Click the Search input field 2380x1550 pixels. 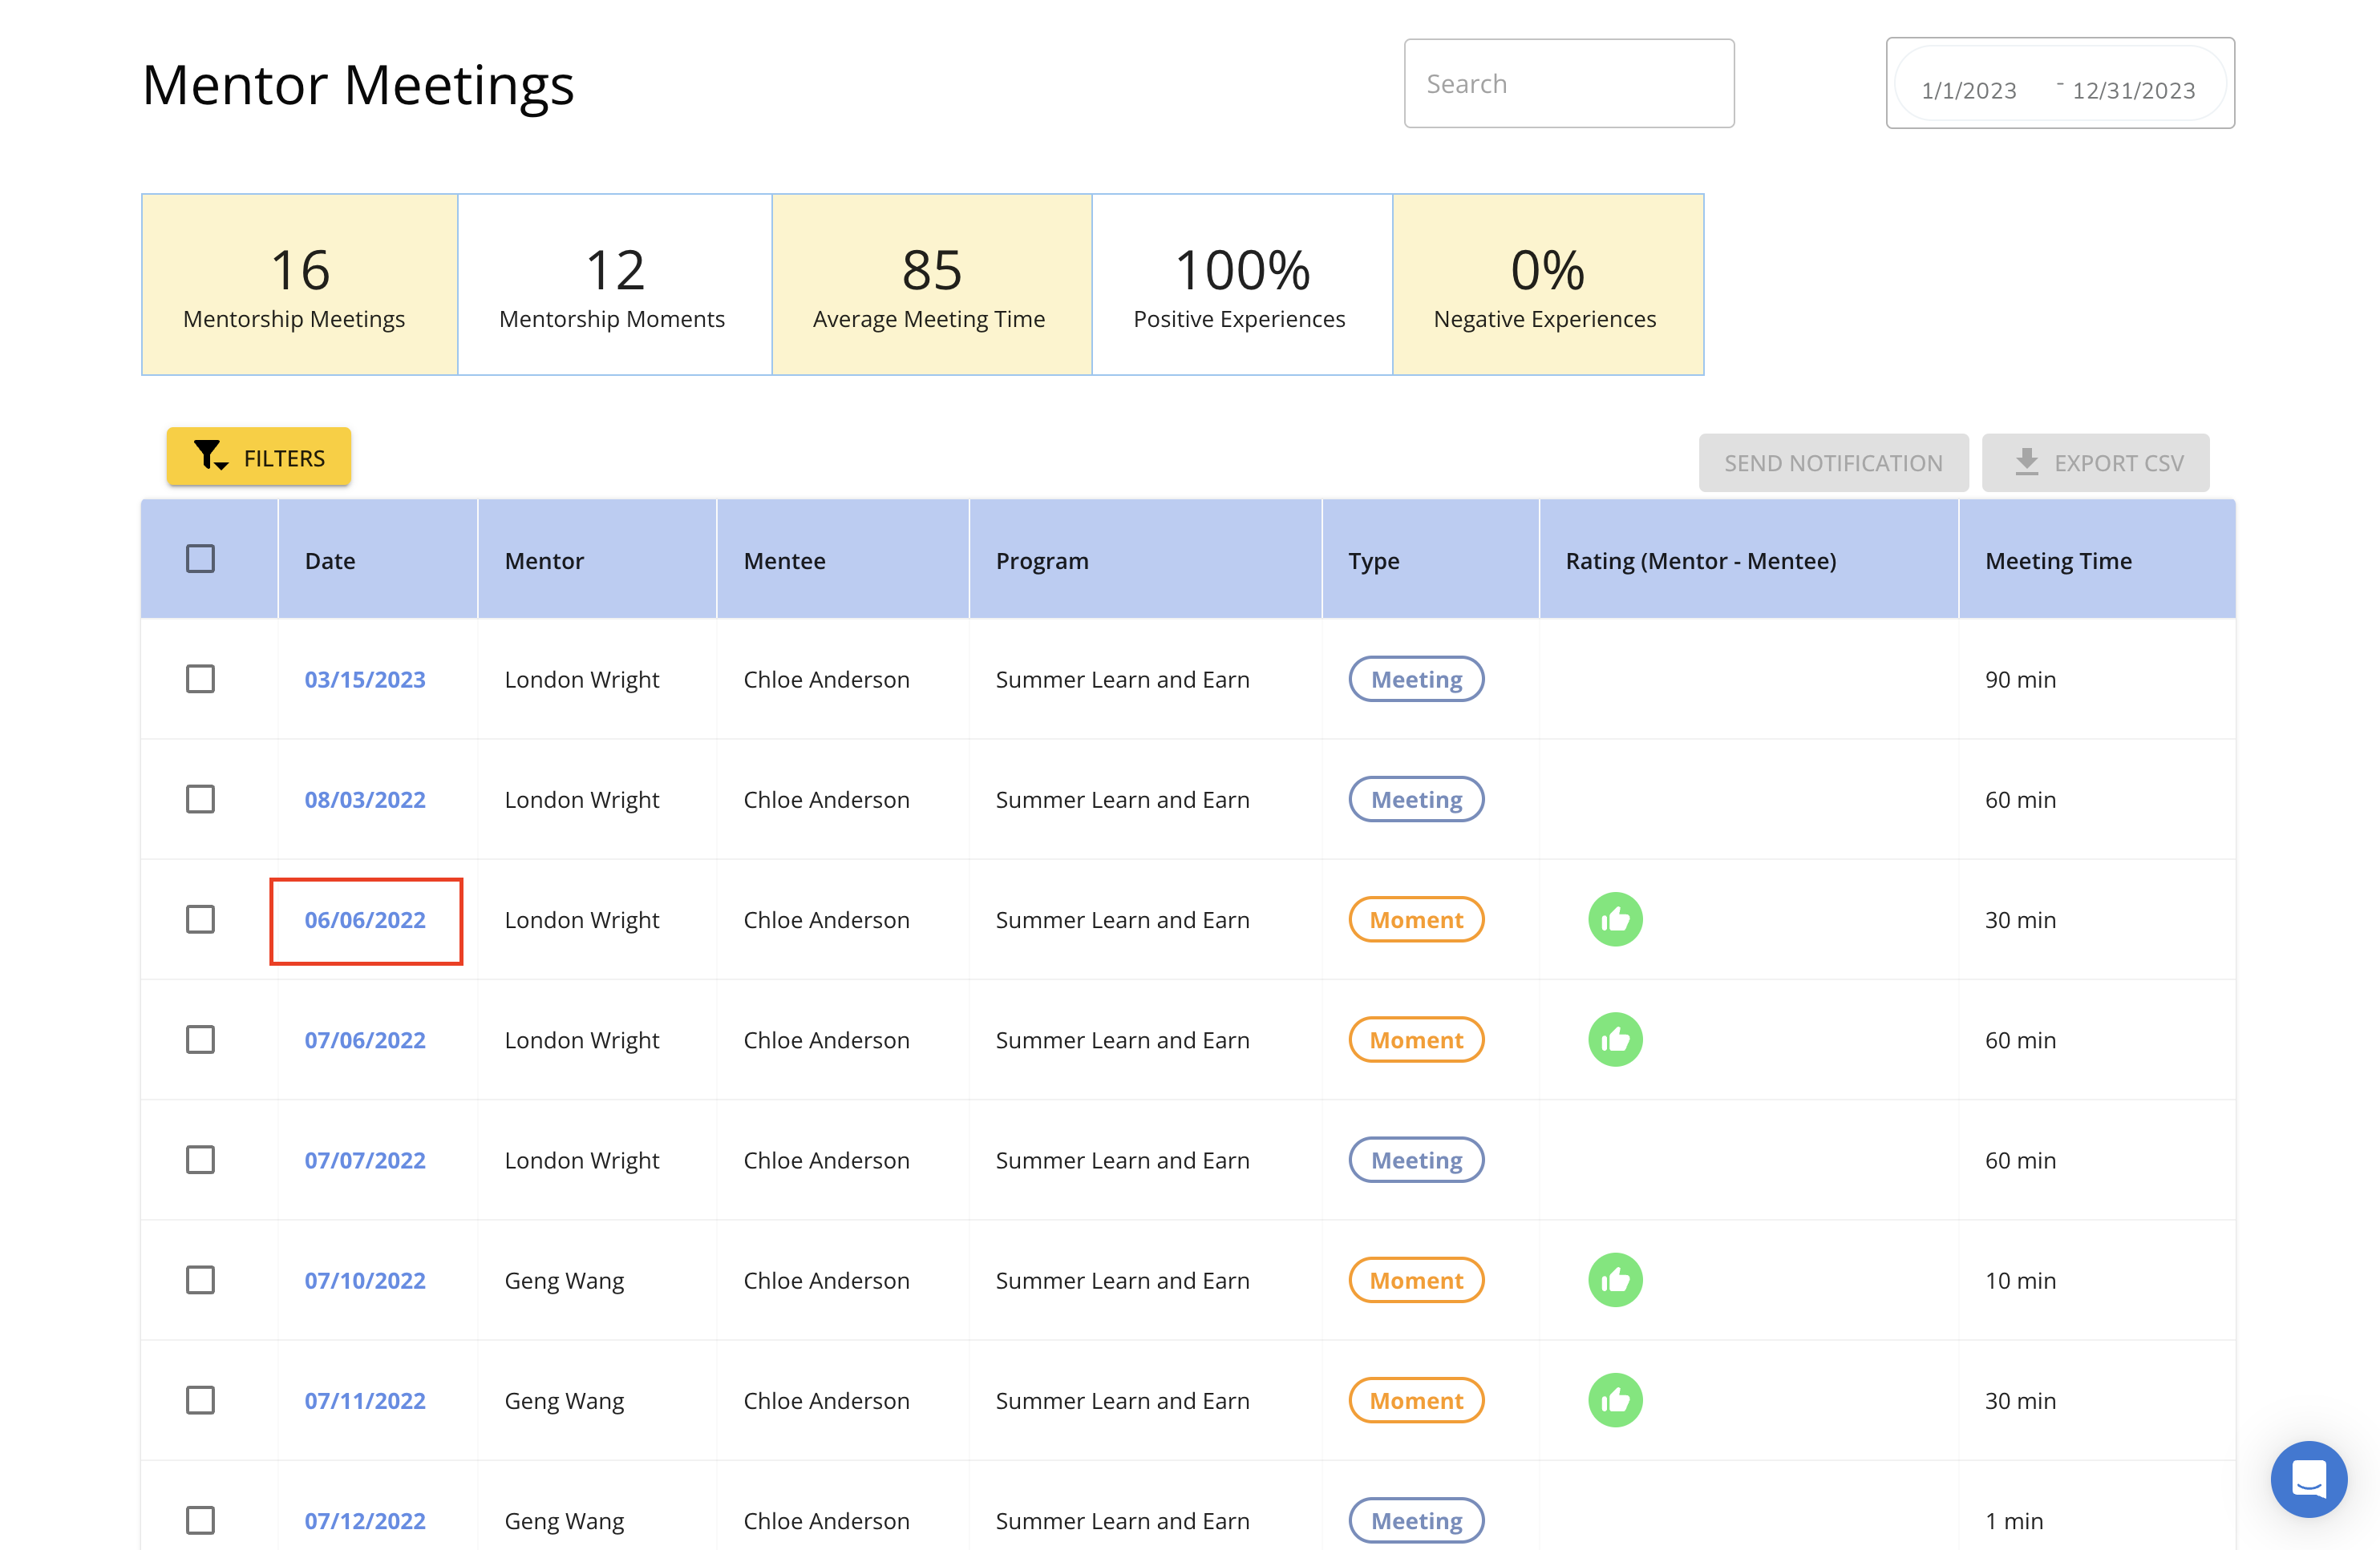click(x=1568, y=84)
